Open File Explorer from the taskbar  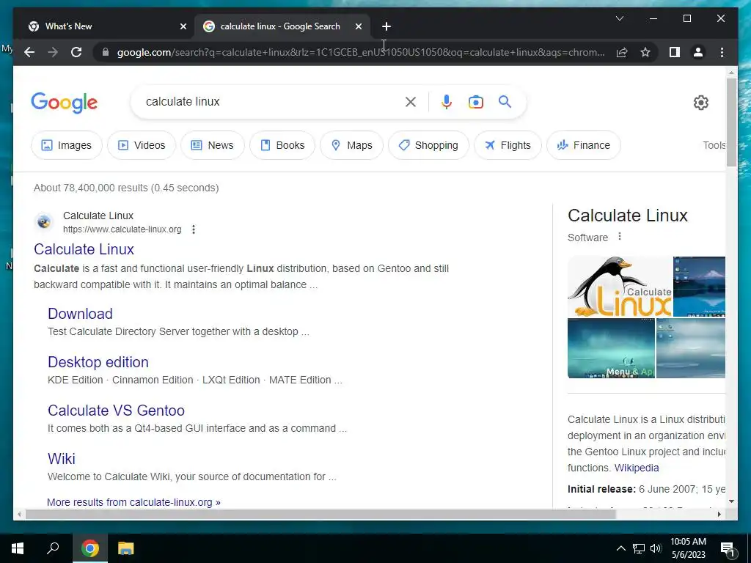125,548
